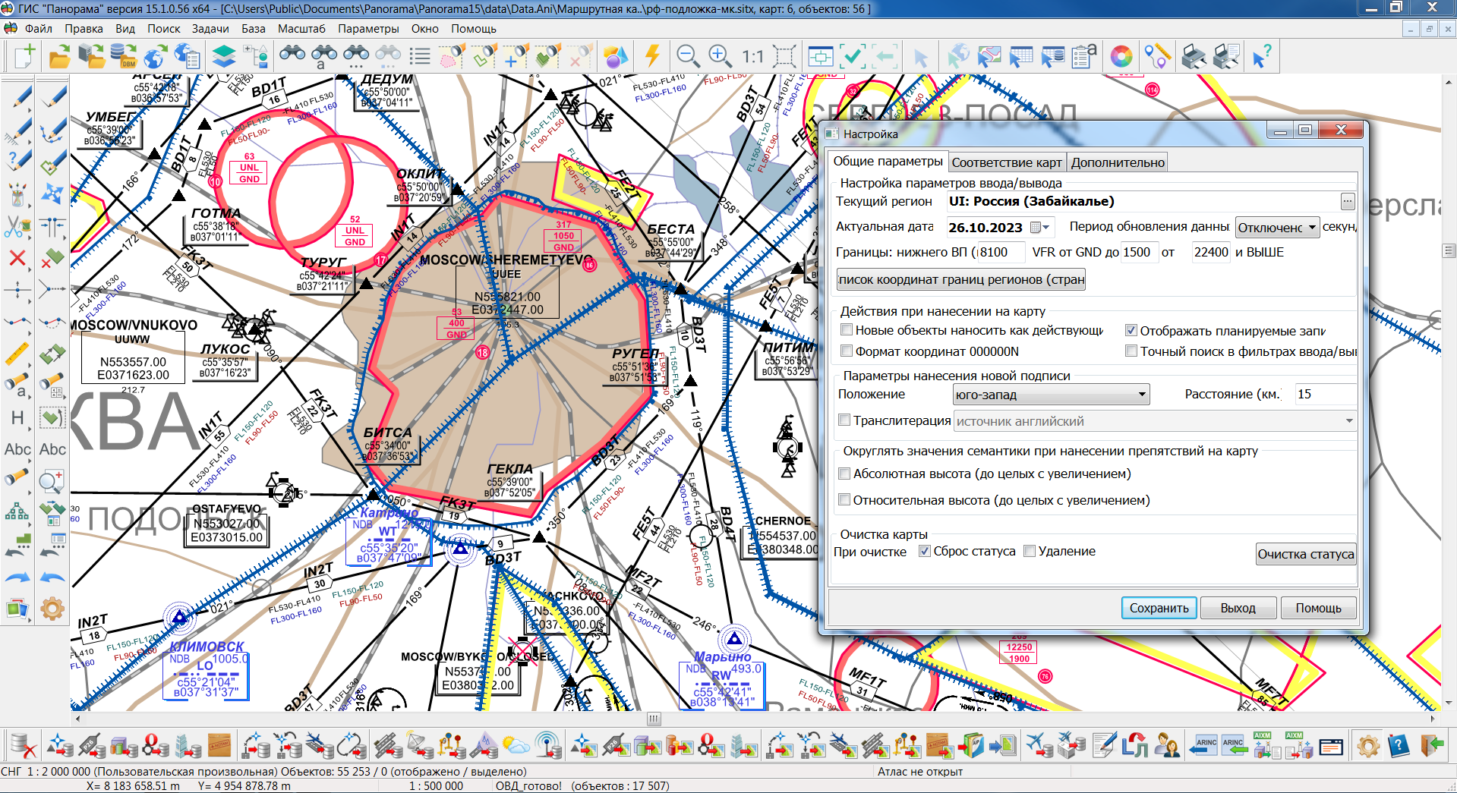Screen dimensions: 1457x793
Task: Toggle coordinate format 000000N checkbox
Action: coord(847,351)
